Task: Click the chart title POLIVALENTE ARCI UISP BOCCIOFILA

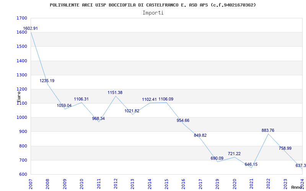Action: (153, 5)
